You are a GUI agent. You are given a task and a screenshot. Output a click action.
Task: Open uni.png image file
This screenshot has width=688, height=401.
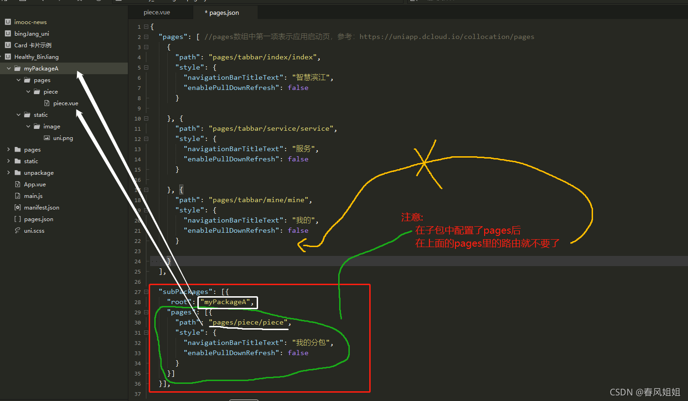coord(63,138)
